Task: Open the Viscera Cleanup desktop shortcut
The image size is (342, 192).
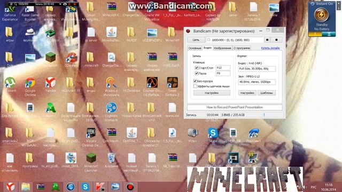Action: click(91, 137)
